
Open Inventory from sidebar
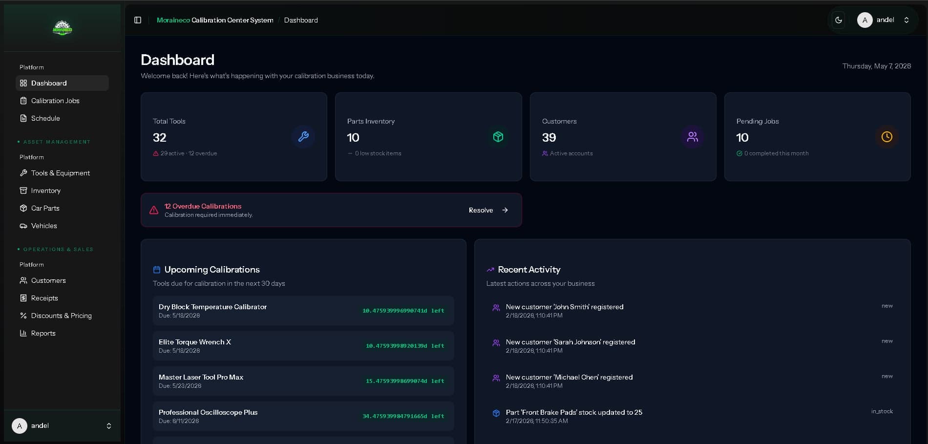point(62,190)
